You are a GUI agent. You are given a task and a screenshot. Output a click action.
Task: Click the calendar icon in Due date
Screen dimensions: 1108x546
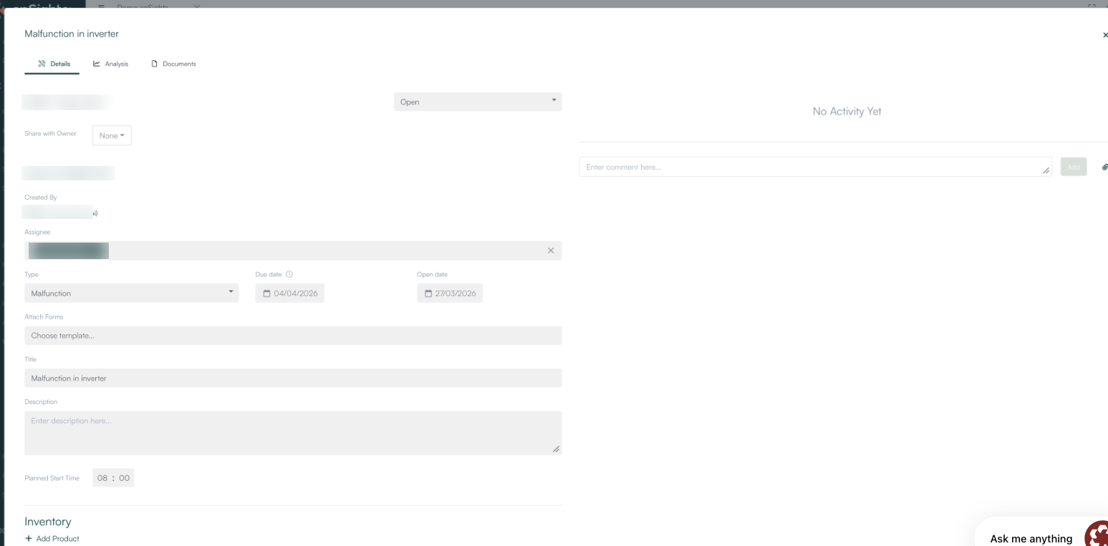(x=266, y=293)
